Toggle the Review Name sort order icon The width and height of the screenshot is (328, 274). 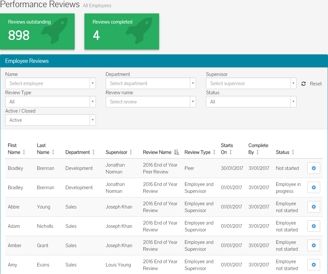176,152
